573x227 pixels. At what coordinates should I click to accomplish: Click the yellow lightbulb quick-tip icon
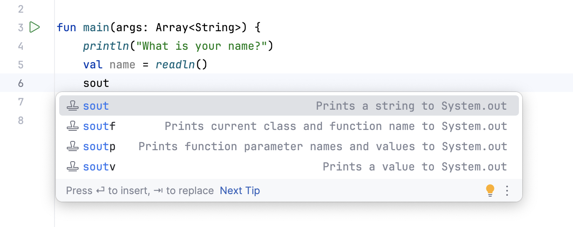490,190
